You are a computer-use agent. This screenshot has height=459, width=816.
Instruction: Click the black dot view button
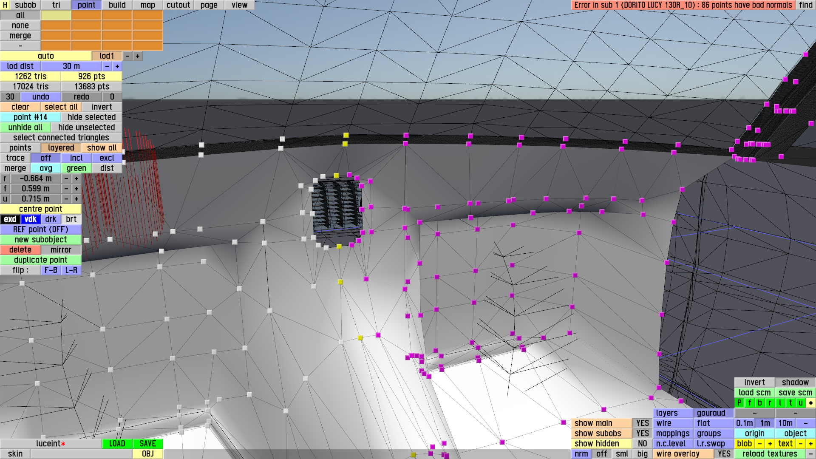(810, 403)
